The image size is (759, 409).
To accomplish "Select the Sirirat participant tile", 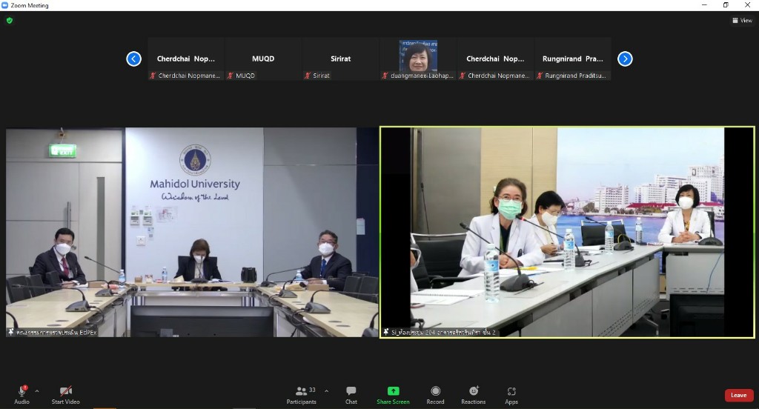I will (340, 59).
